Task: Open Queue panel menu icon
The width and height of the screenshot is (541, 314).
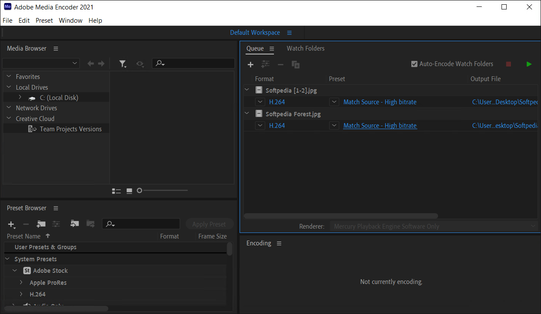Action: point(272,48)
